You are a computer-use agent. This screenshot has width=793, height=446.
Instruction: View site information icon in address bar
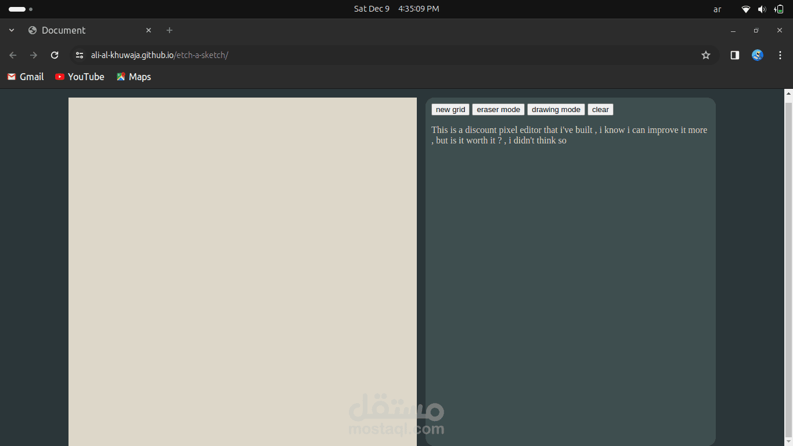point(80,55)
